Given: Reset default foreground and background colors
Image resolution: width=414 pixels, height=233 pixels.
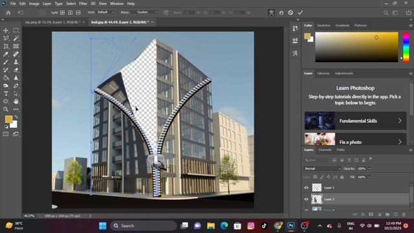Looking at the screenshot, I should click(x=6, y=127).
